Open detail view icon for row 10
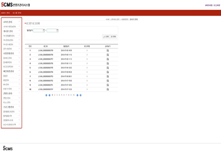Screen dimensions: 221x155 pyautogui.click(x=108, y=89)
